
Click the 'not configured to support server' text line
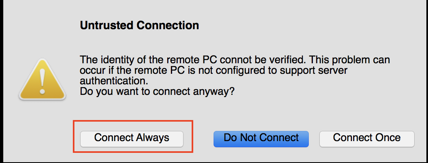point(214,71)
